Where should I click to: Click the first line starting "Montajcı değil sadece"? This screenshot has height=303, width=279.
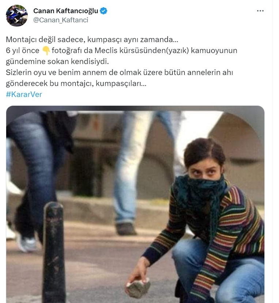[x=92, y=40]
